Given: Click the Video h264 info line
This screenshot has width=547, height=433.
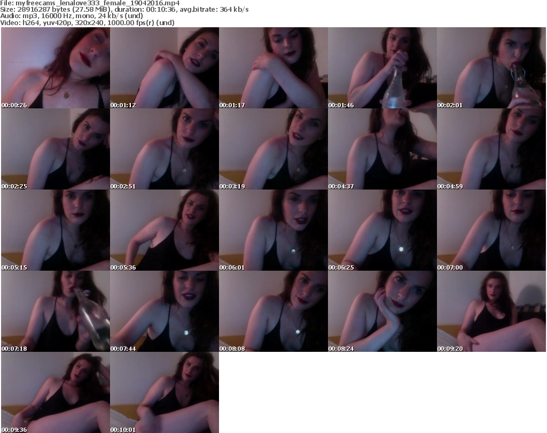Looking at the screenshot, I should tap(87, 22).
